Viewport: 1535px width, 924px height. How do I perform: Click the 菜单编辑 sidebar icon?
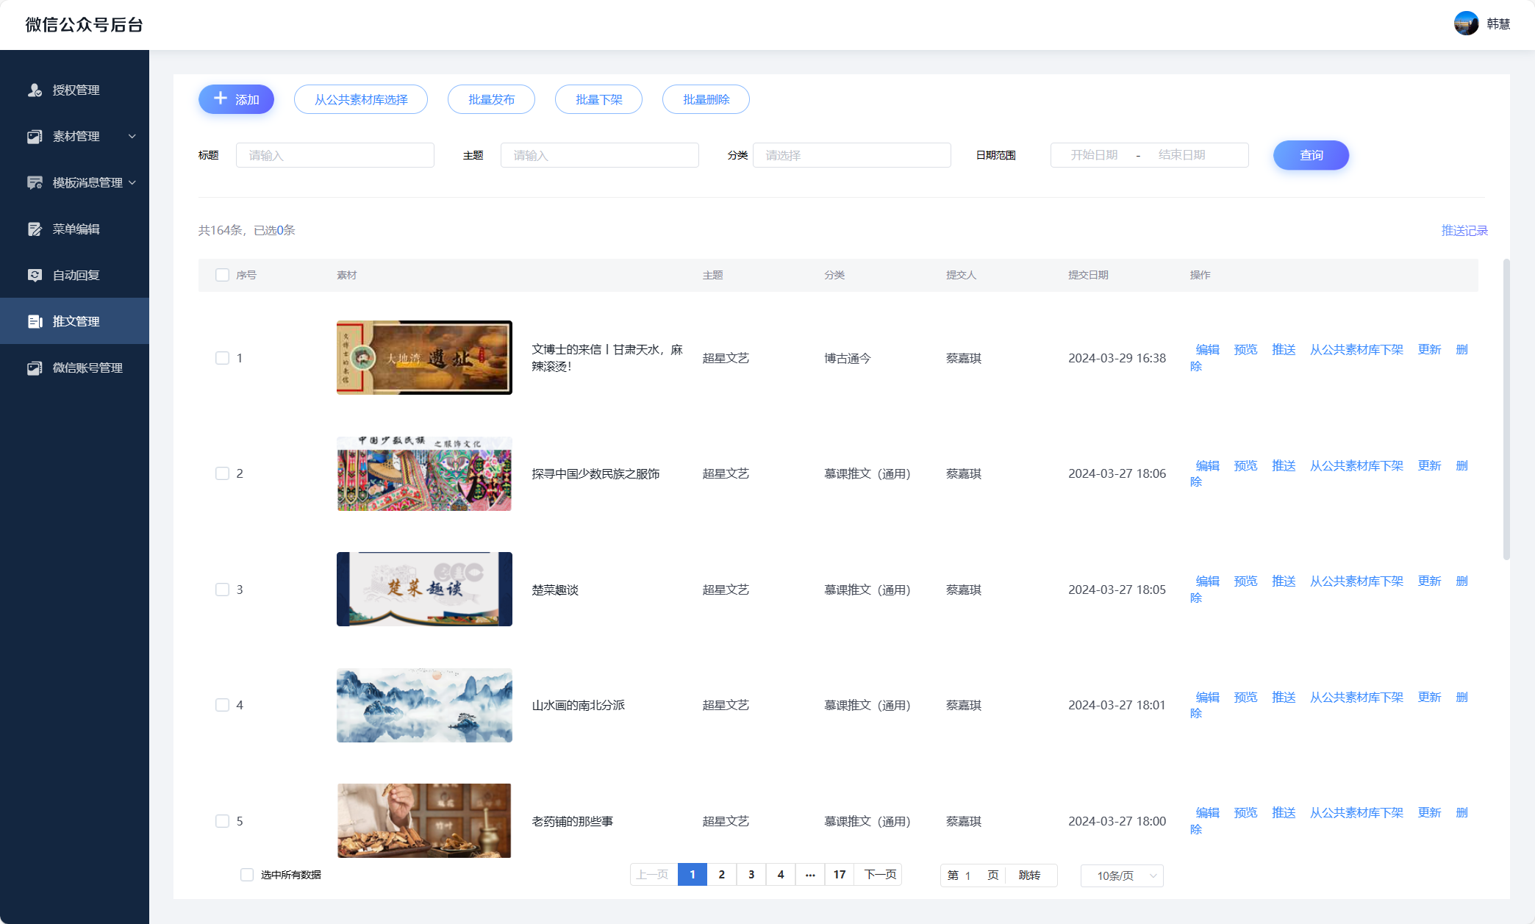(x=35, y=229)
